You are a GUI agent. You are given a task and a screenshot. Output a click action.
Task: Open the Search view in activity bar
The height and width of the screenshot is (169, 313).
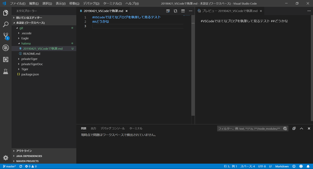[x=5, y=24]
